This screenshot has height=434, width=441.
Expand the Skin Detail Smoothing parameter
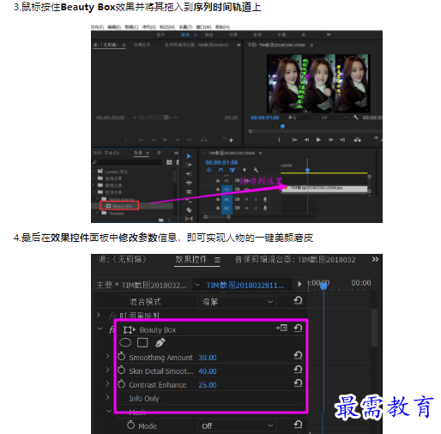coord(107,370)
